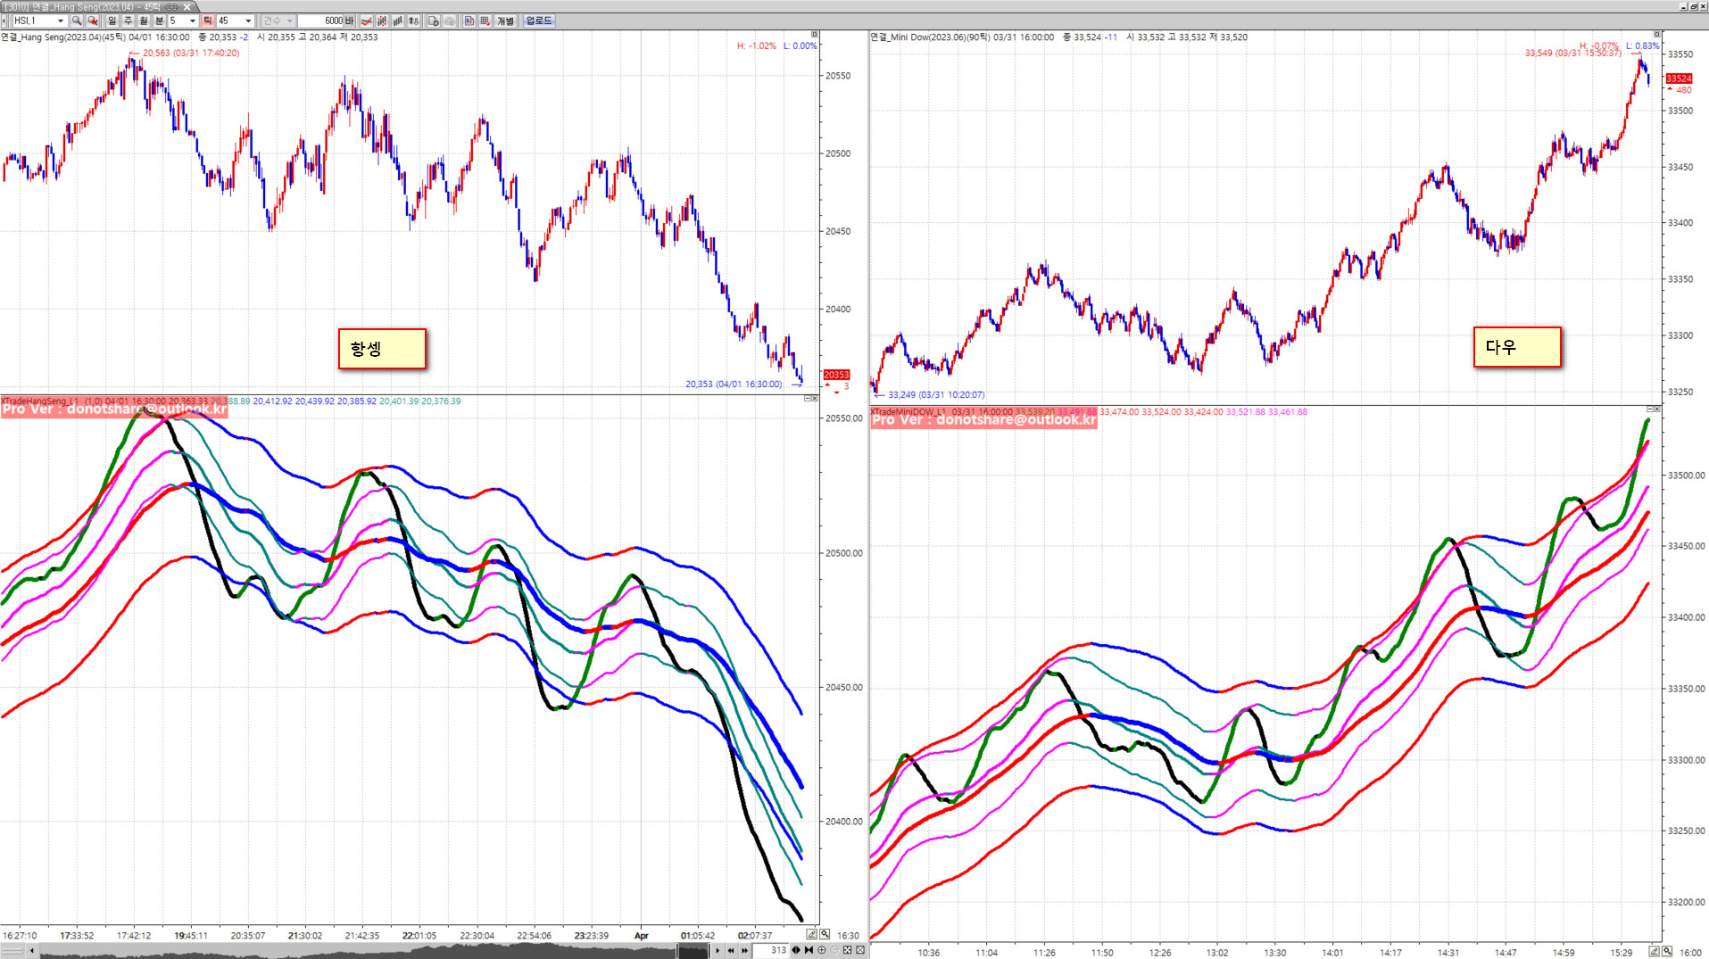Click the crosshair circle-plus icon
The width and height of the screenshot is (1709, 959).
(x=822, y=951)
